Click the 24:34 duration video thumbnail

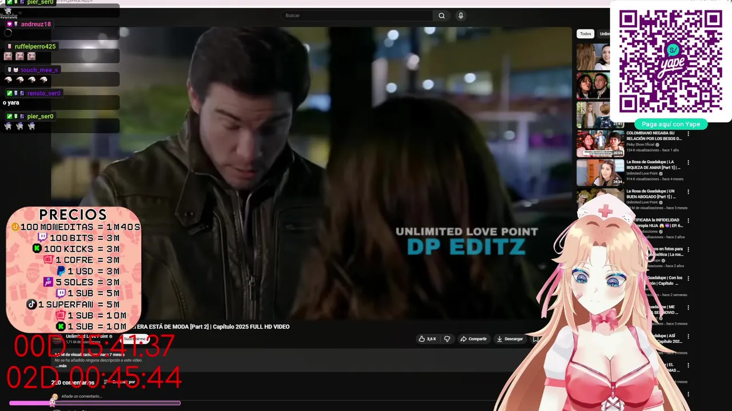[x=600, y=172]
